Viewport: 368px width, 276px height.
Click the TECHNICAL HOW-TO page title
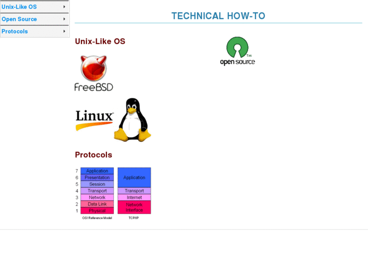click(218, 16)
